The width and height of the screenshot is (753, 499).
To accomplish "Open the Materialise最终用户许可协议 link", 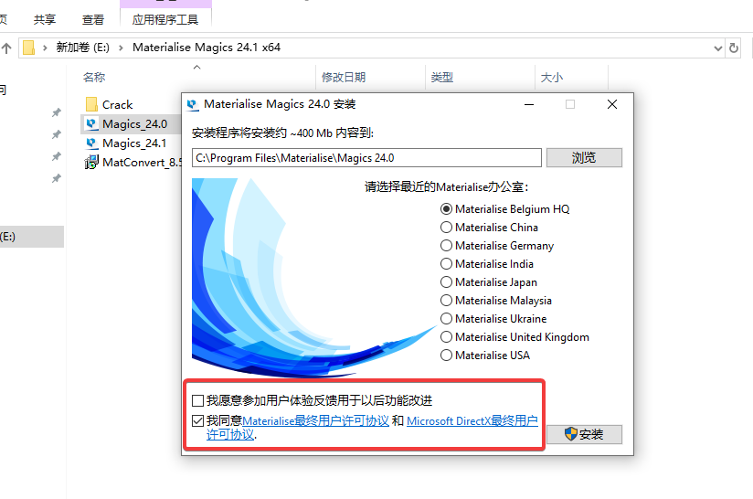I will pos(315,420).
